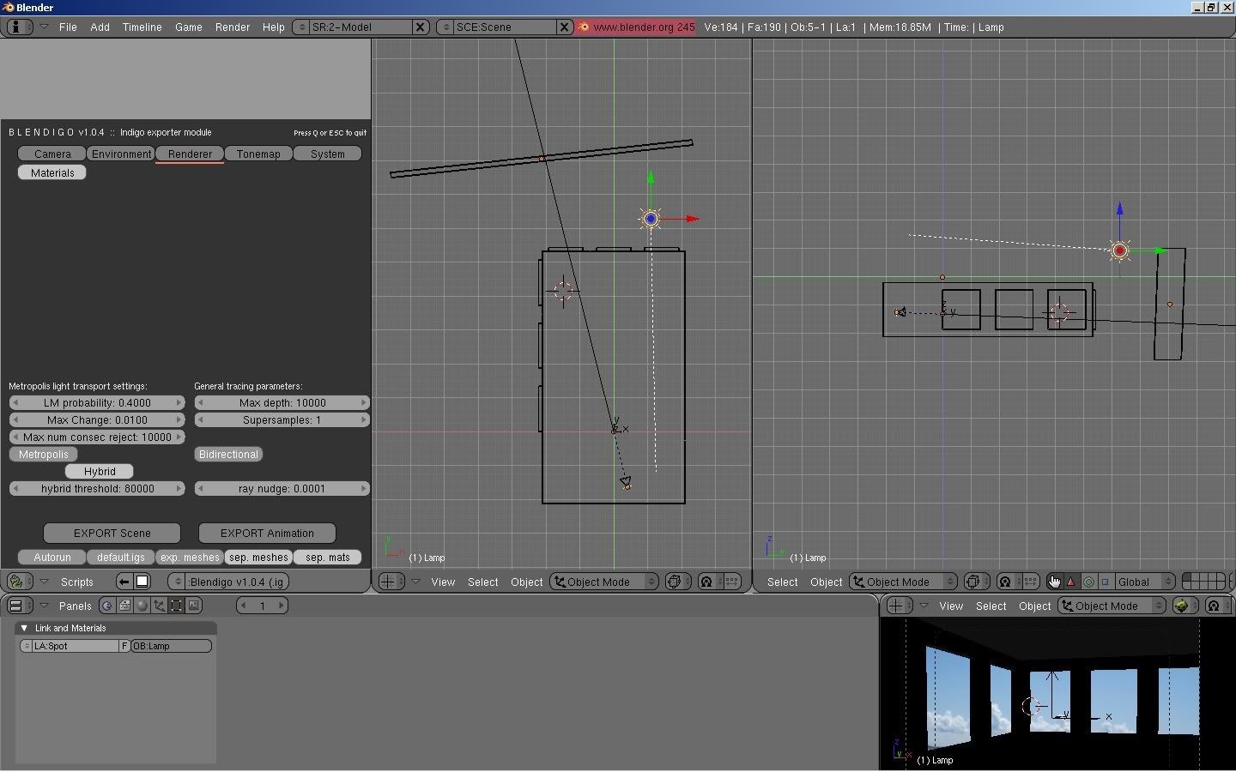Viewport: 1236px width, 772px height.
Task: Click the Blender logo before www.blender.org 245
Action: 585,27
